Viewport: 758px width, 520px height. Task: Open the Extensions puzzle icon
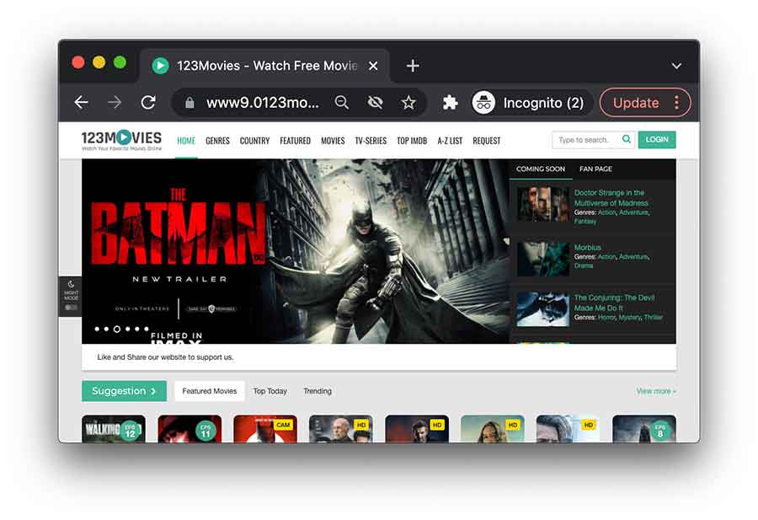pos(451,103)
